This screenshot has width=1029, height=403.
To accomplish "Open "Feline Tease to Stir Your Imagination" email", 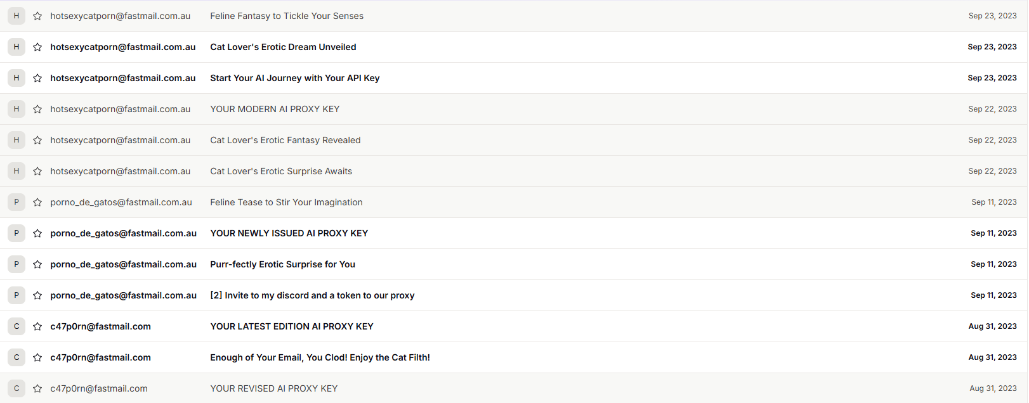I will click(x=286, y=202).
